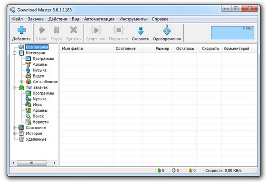Image resolution: width=266 pixels, height=182 pixels.
Task: Click the Архивы icon under Топ закачек
Action: (x=28, y=110)
